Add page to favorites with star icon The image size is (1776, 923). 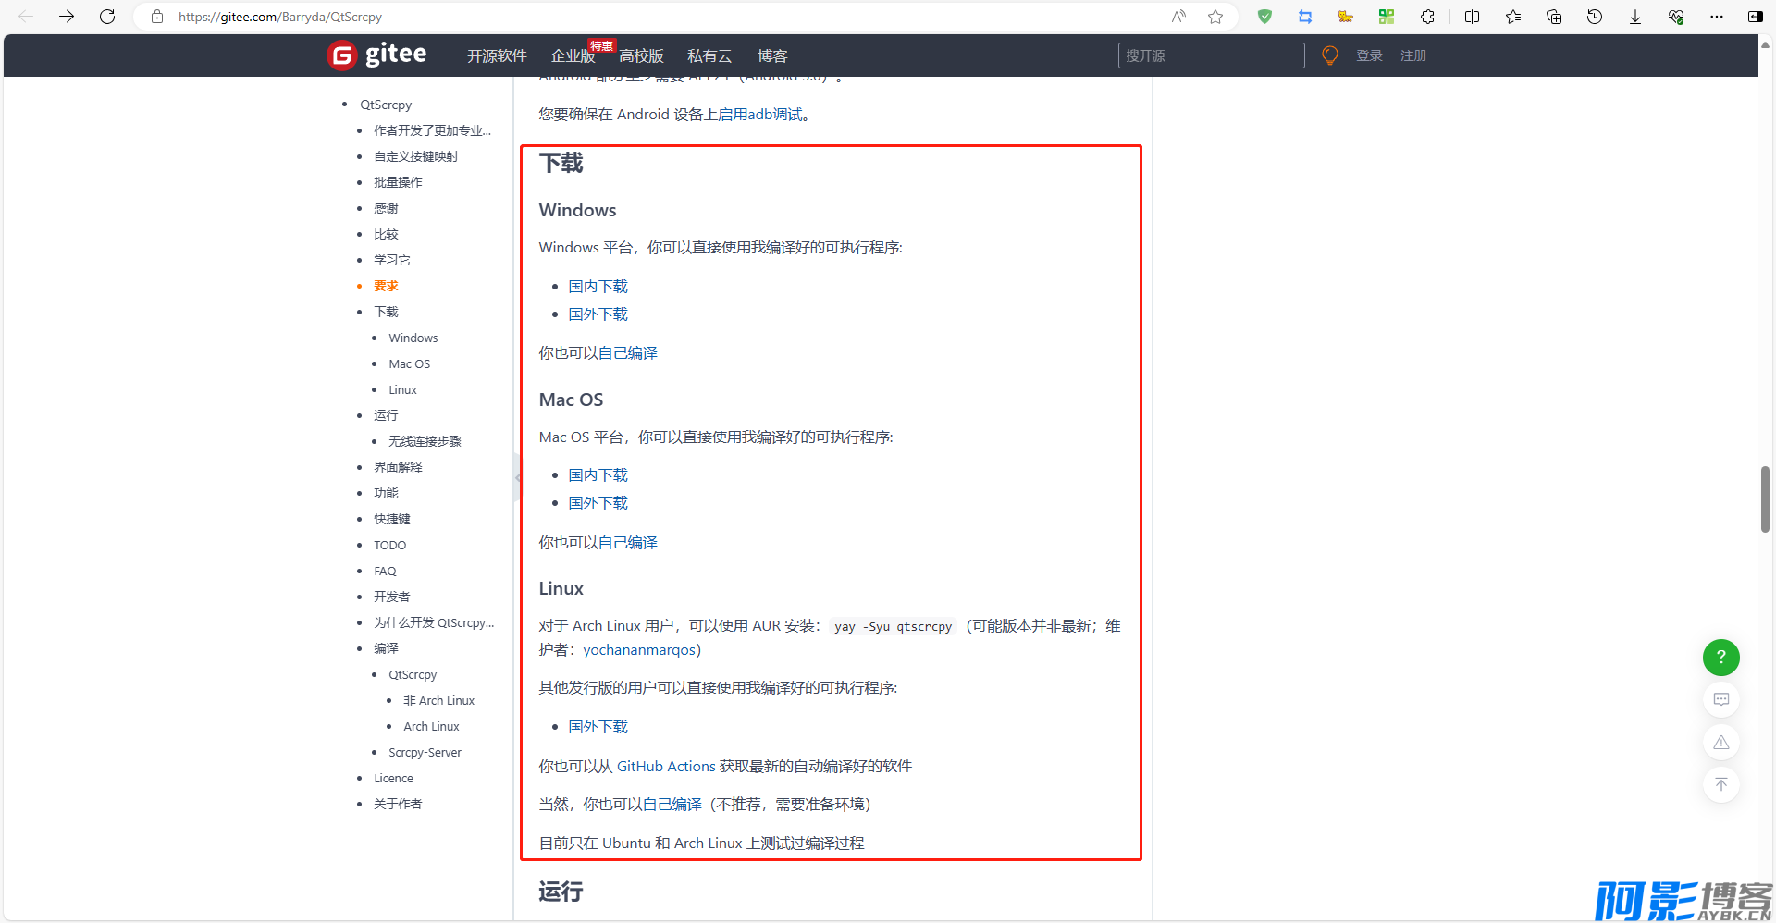(1215, 17)
